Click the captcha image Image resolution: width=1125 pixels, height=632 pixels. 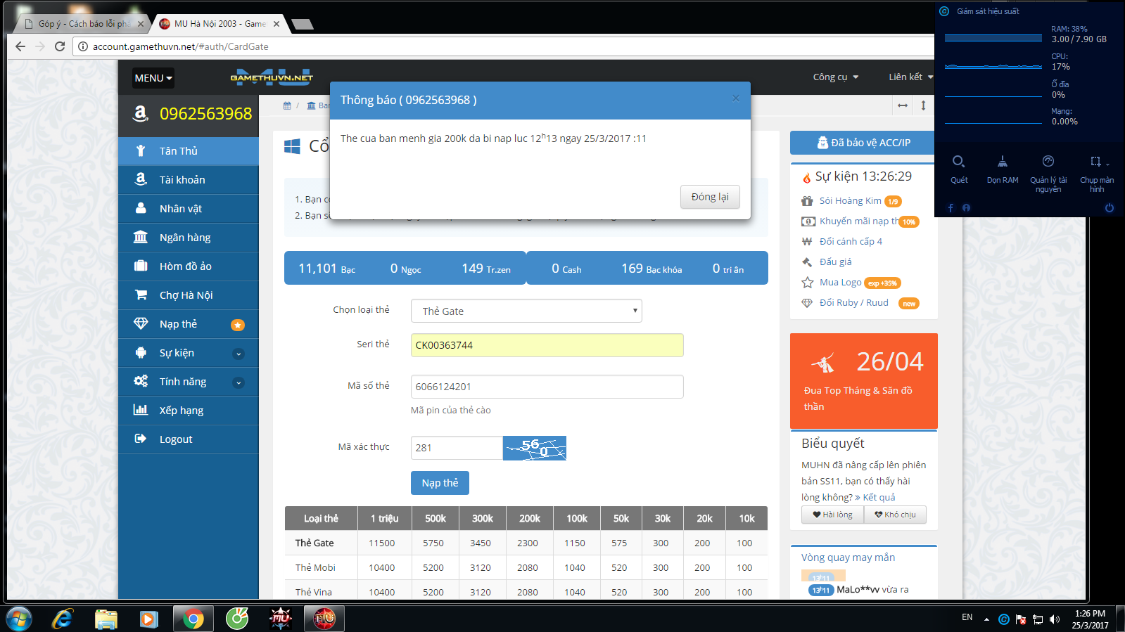tap(535, 448)
